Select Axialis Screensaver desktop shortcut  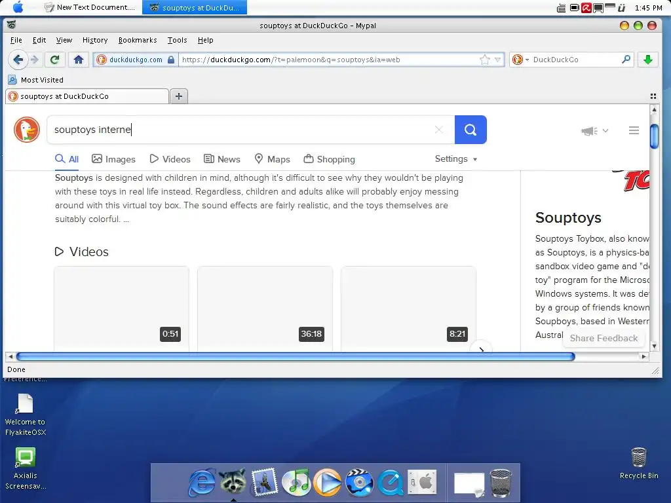(26, 468)
